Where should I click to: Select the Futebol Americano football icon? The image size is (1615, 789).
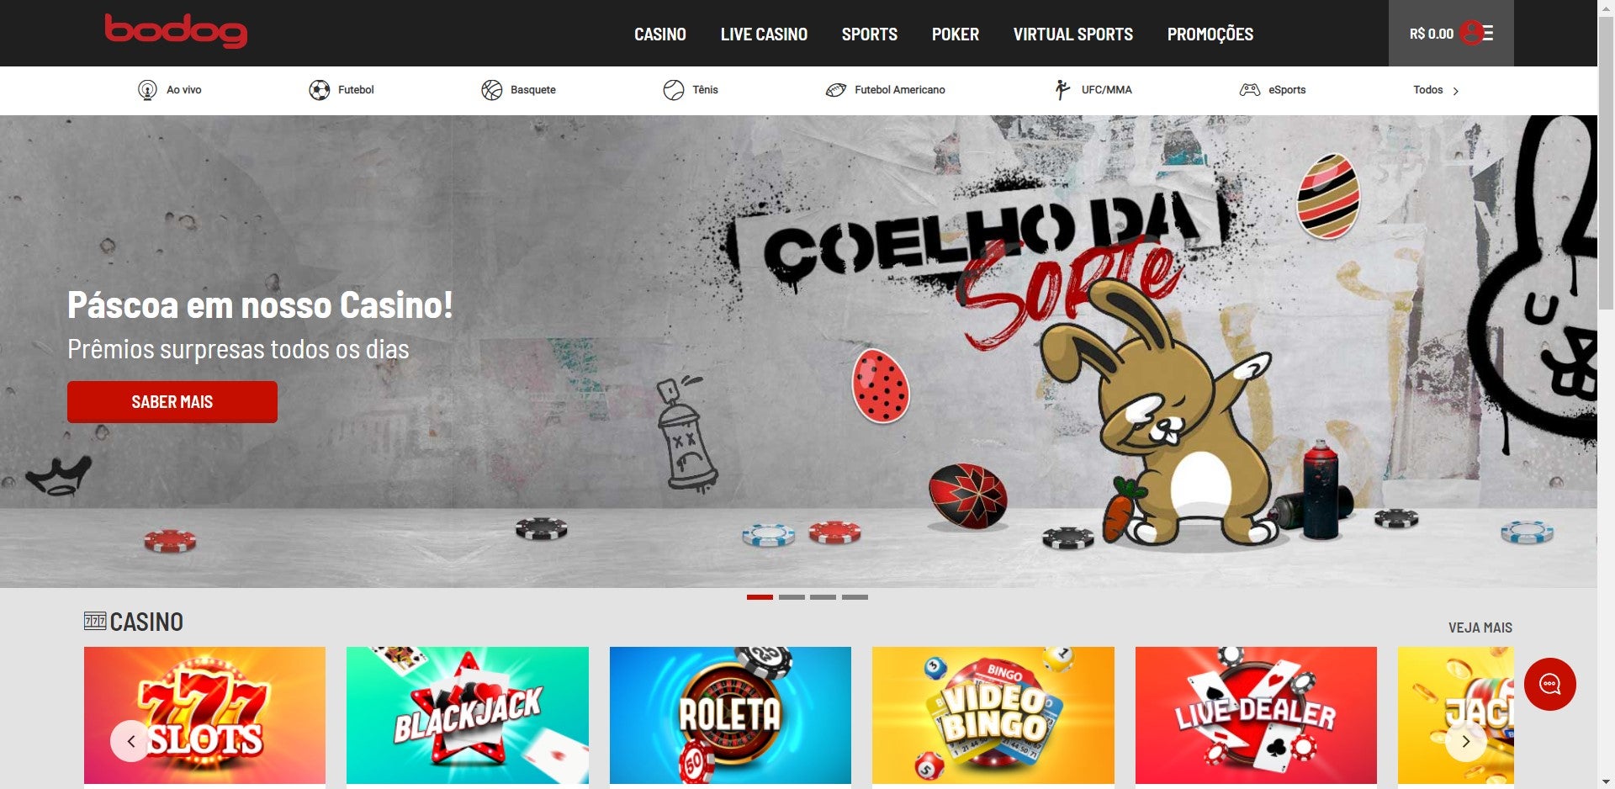pyautogui.click(x=836, y=90)
